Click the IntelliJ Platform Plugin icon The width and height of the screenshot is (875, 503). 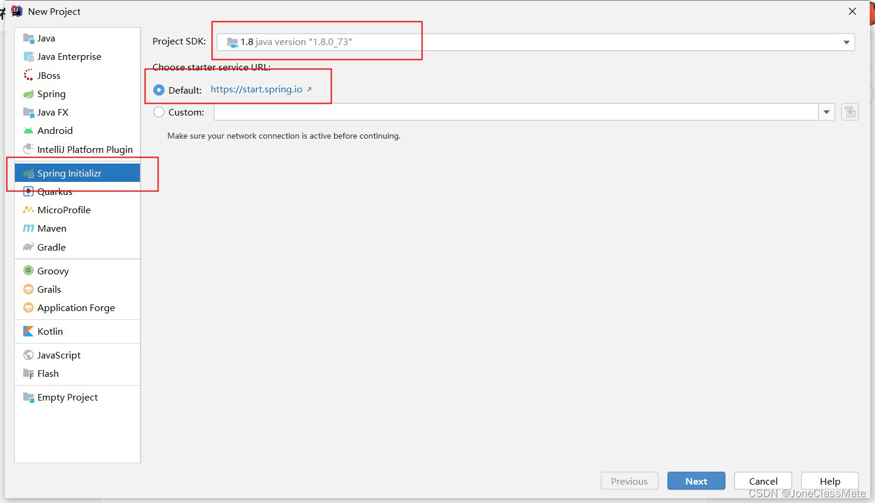click(28, 149)
